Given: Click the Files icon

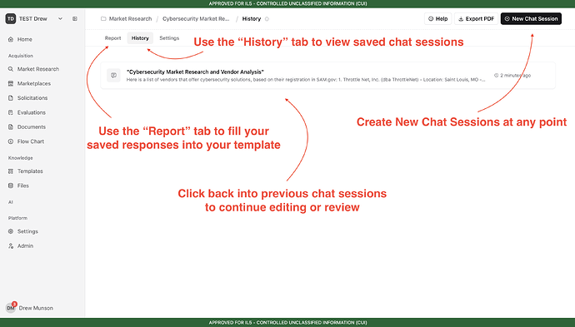Looking at the screenshot, I should (x=11, y=186).
